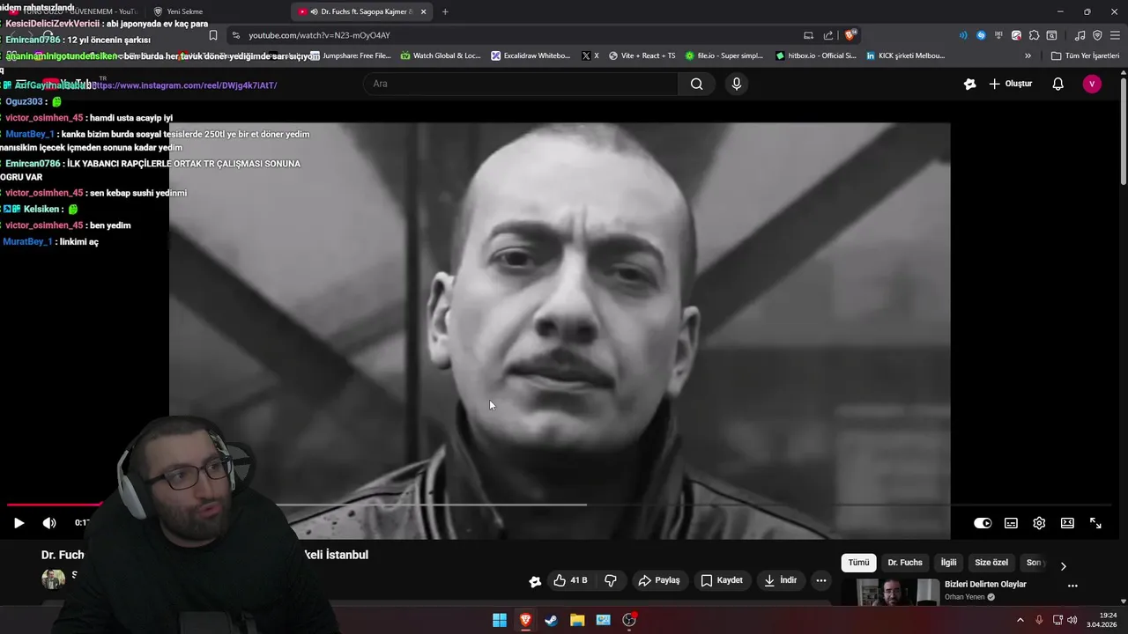Open the X bookmark
The image size is (1128, 634).
(590, 55)
